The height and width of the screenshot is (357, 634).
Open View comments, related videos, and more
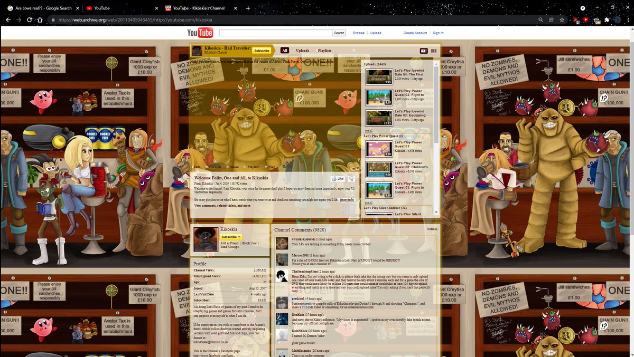[222, 206]
